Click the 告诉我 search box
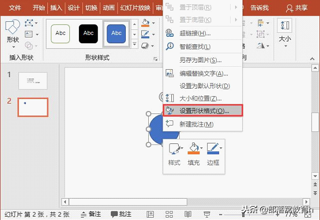 coord(259,7)
